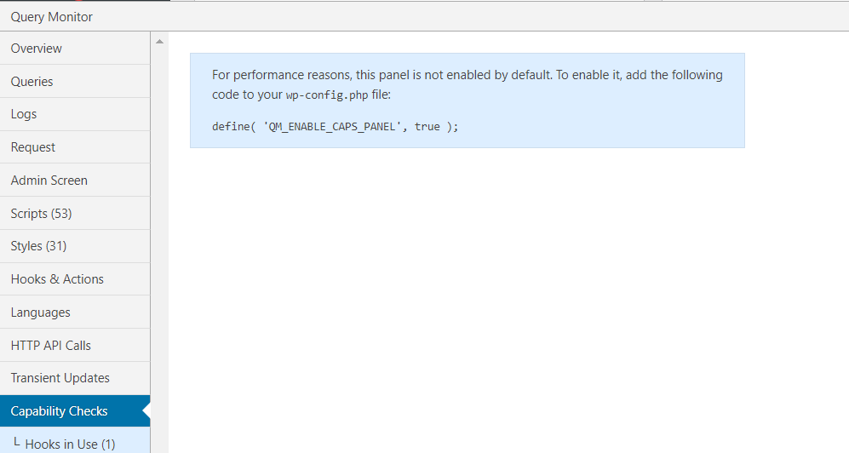Click the QM_ENABLE_CAPS_PANEL define code line

(336, 127)
